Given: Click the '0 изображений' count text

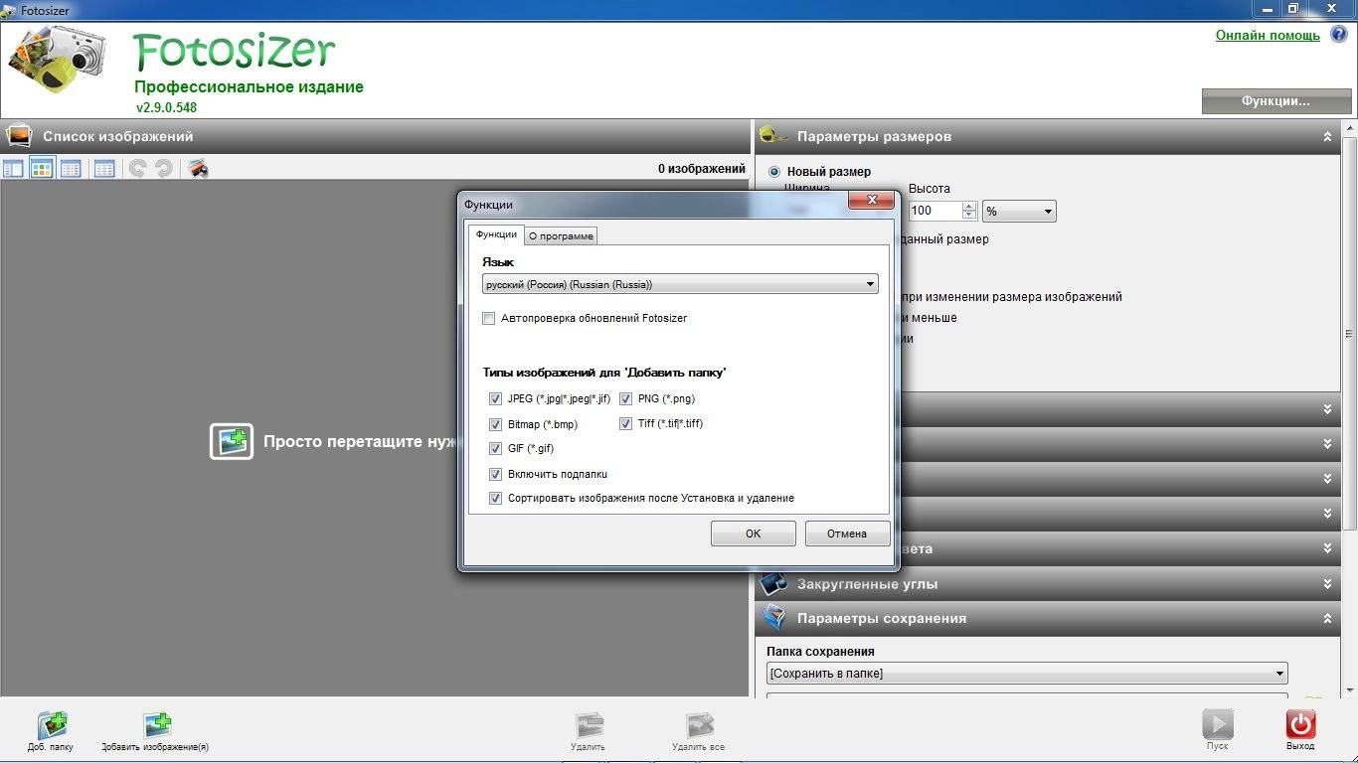Looking at the screenshot, I should click(x=702, y=169).
